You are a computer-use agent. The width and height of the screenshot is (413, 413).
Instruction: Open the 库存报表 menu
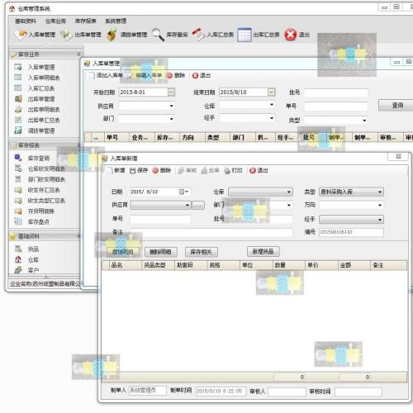[86, 21]
